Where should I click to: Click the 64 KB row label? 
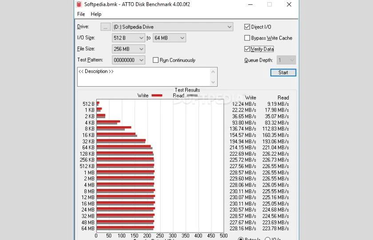pyautogui.click(x=88, y=148)
